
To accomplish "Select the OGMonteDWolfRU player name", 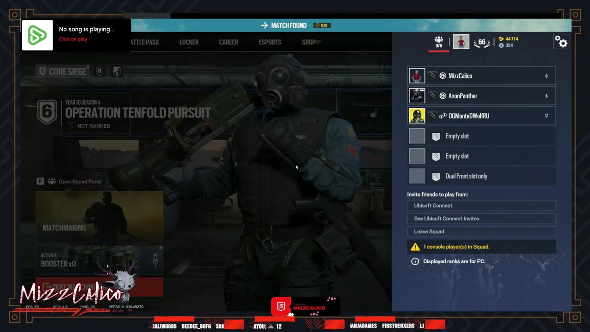I will pyautogui.click(x=469, y=116).
